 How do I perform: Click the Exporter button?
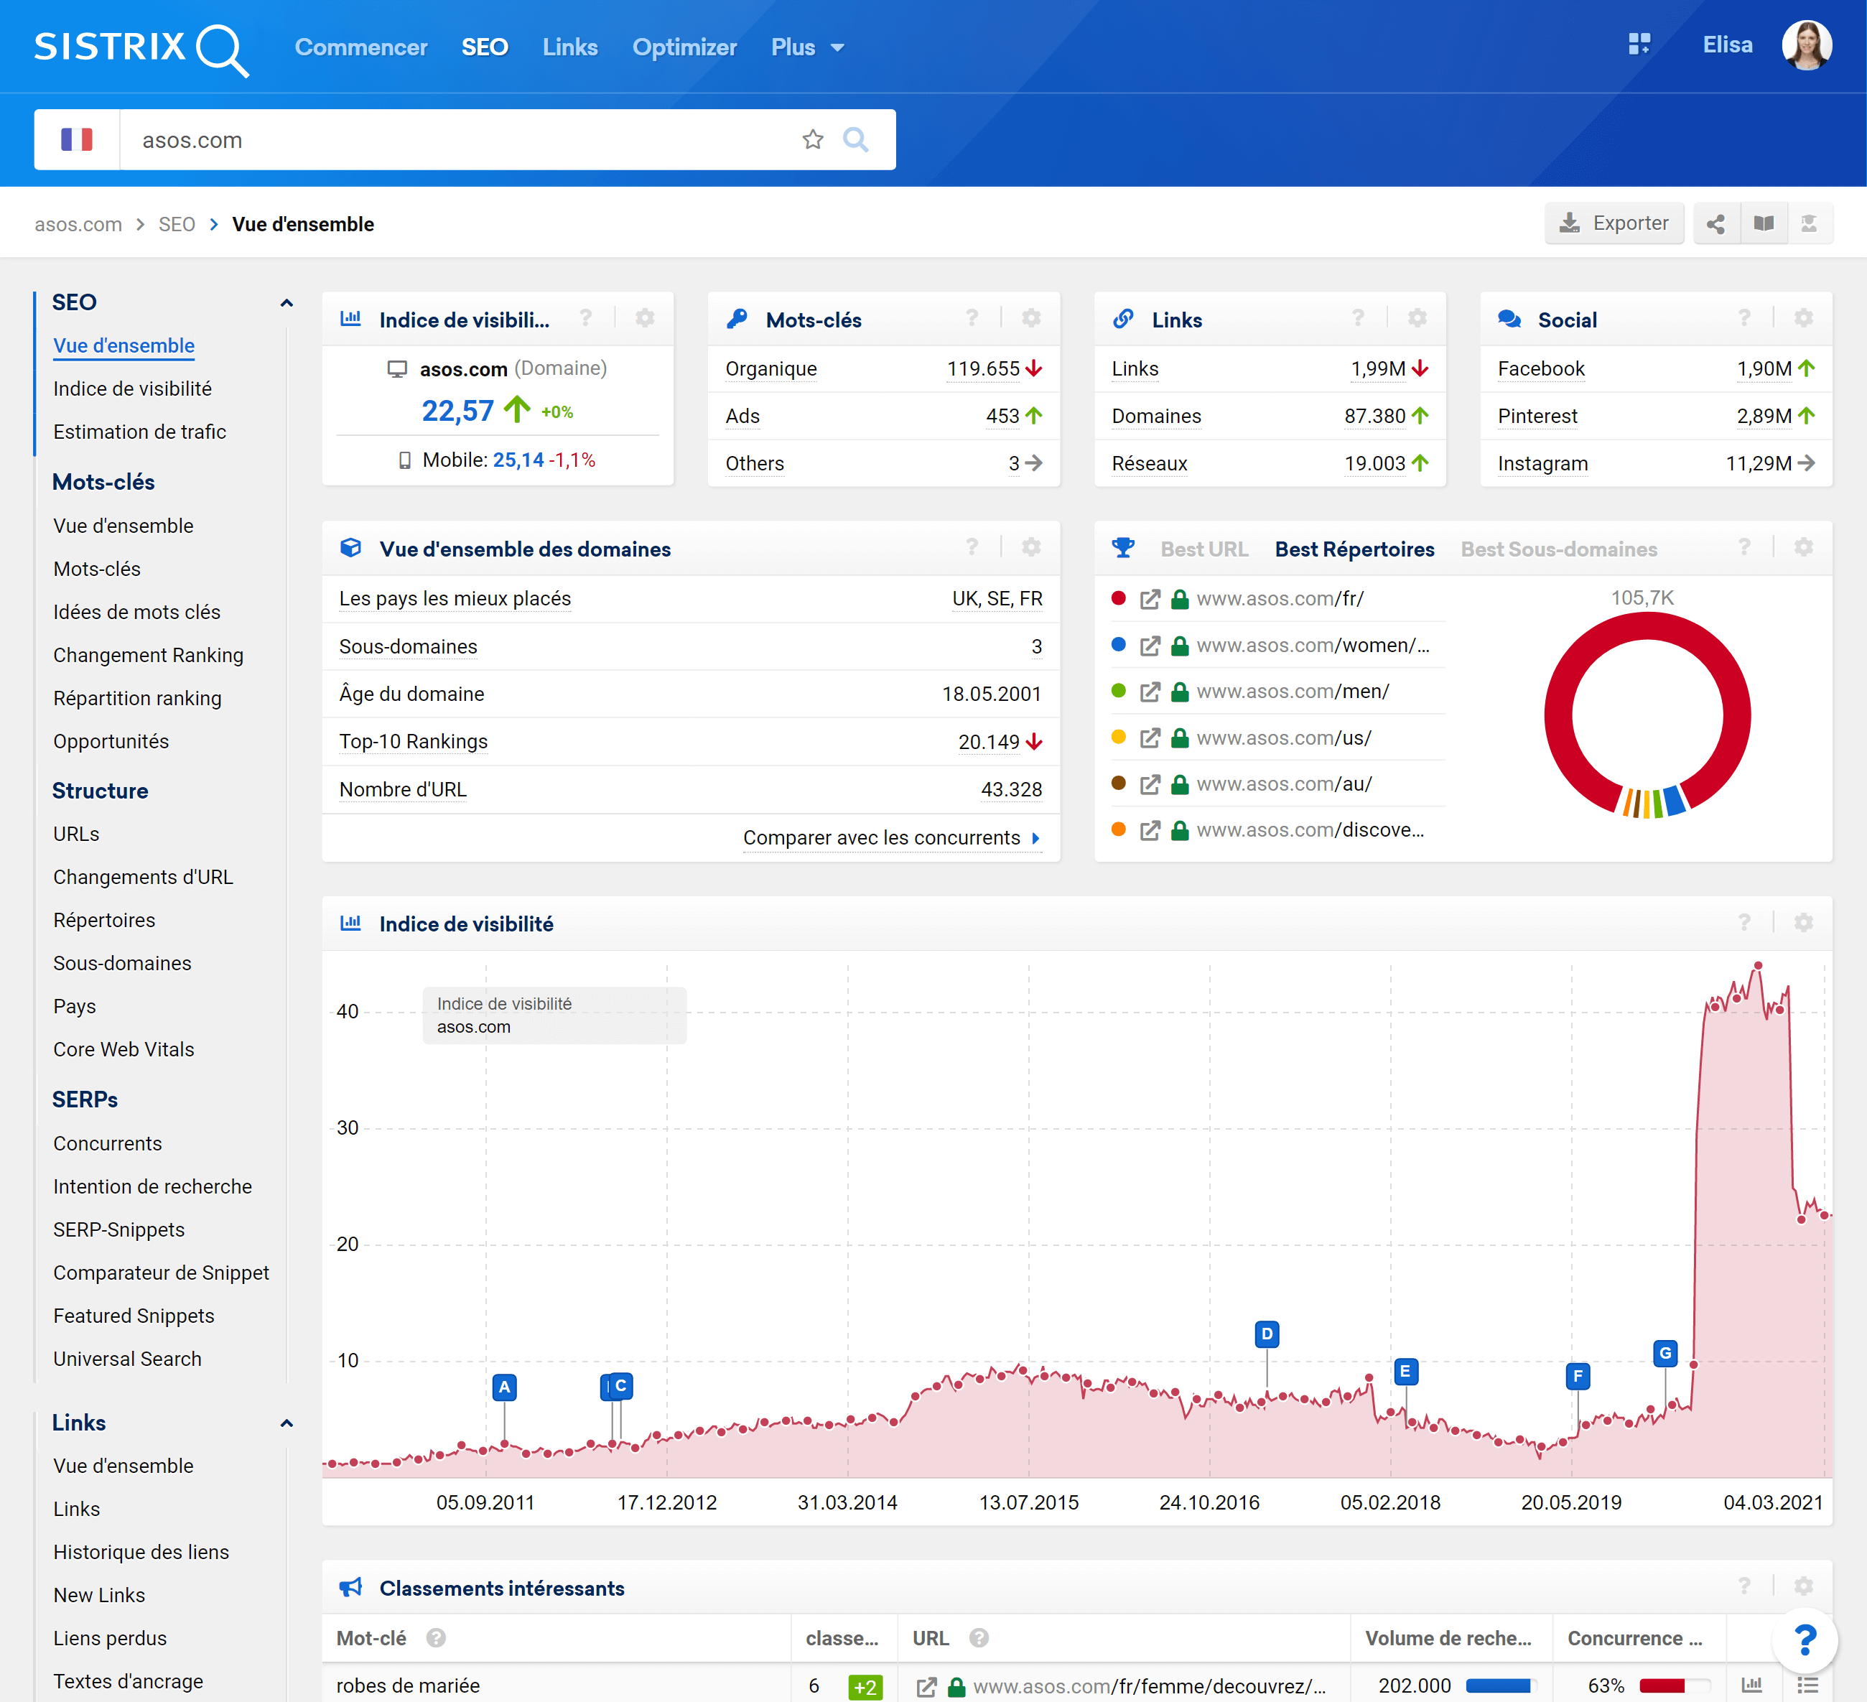point(1614,224)
